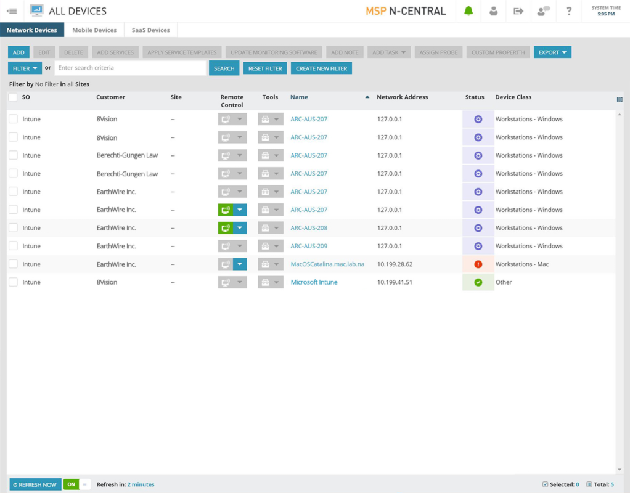Check the ARC-AUS-208 row checkbox
The image size is (630, 493).
point(13,228)
